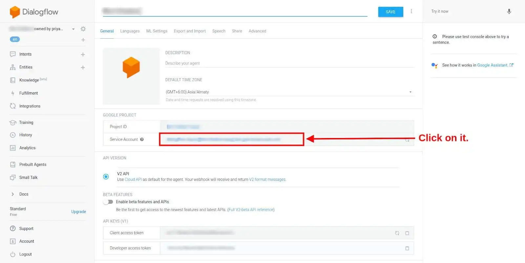
Task: Open agent settings gear icon
Action: coord(83,29)
